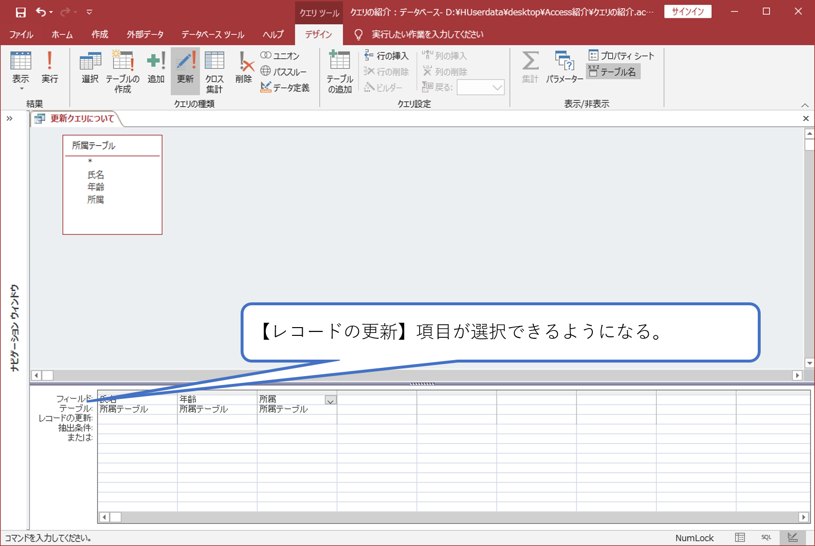Viewport: 815px width, 546px height.
Task: Select the 追加 append query type
Action: coord(156,67)
